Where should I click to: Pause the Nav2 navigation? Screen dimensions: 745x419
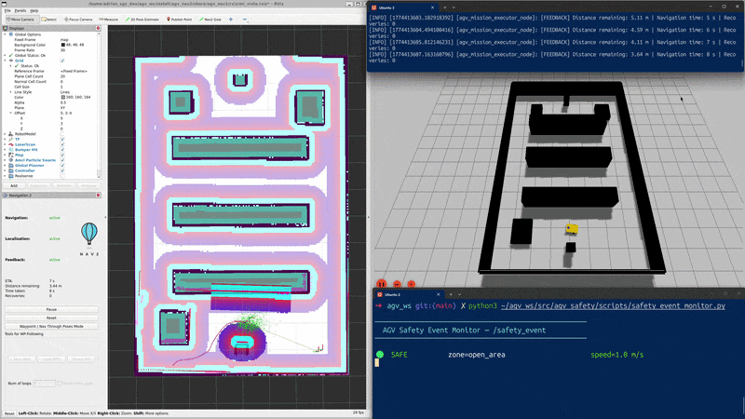pyautogui.click(x=51, y=309)
